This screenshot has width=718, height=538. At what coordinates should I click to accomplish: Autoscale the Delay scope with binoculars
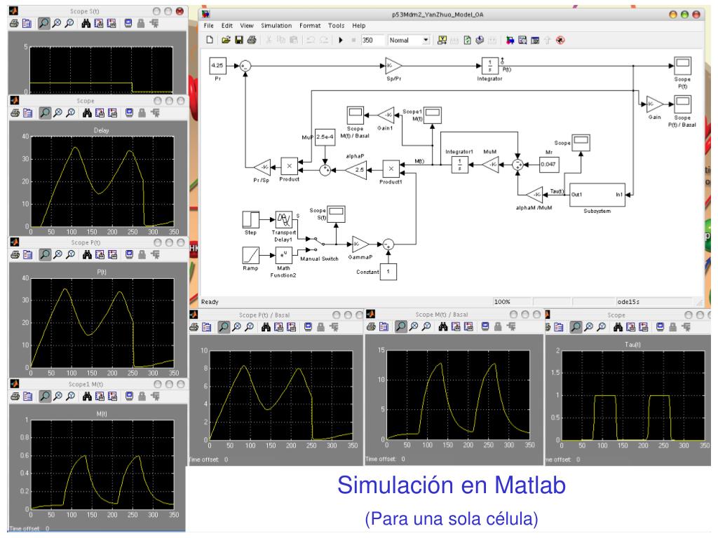[x=87, y=113]
